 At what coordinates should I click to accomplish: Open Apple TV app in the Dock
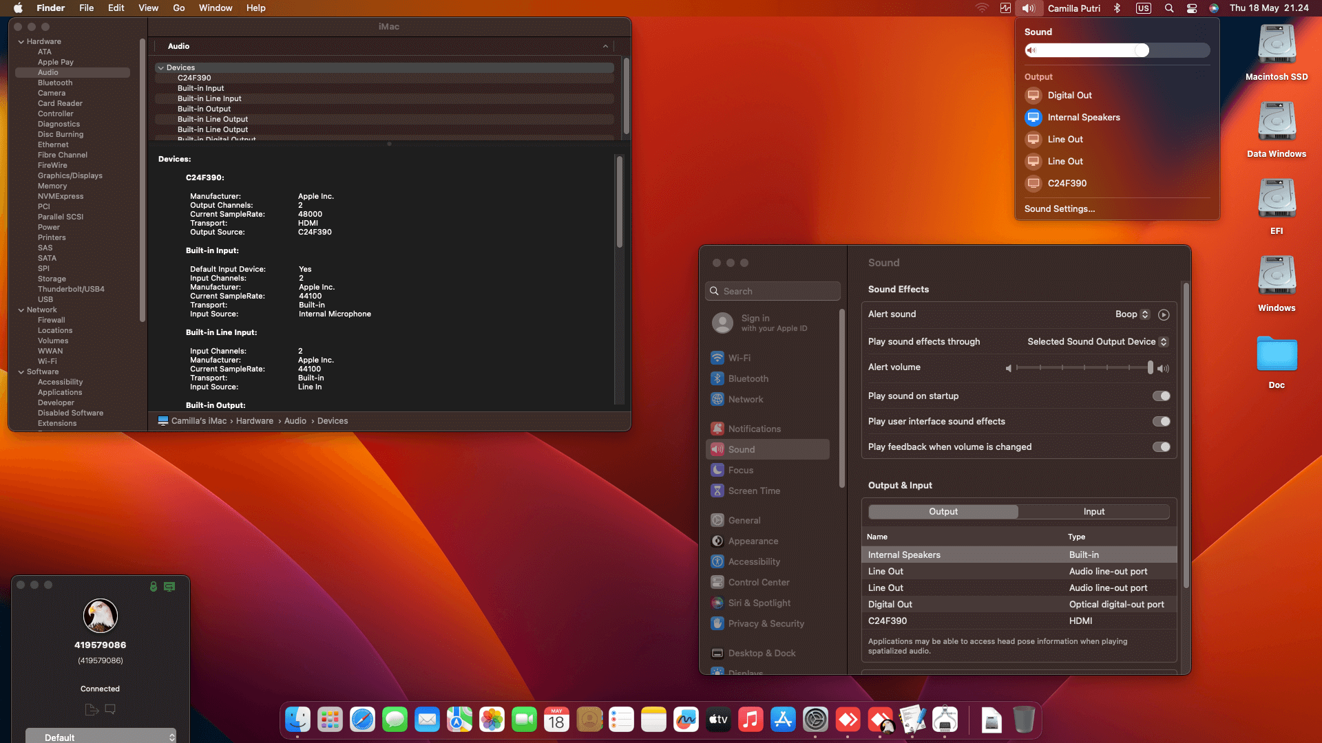(x=718, y=720)
